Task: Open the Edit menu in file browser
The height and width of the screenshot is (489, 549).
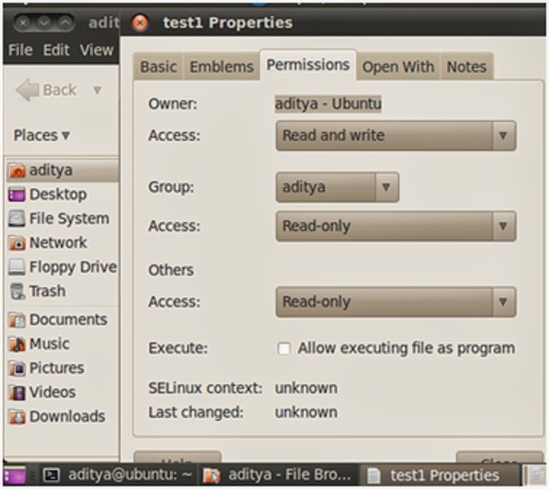Action: pyautogui.click(x=56, y=50)
